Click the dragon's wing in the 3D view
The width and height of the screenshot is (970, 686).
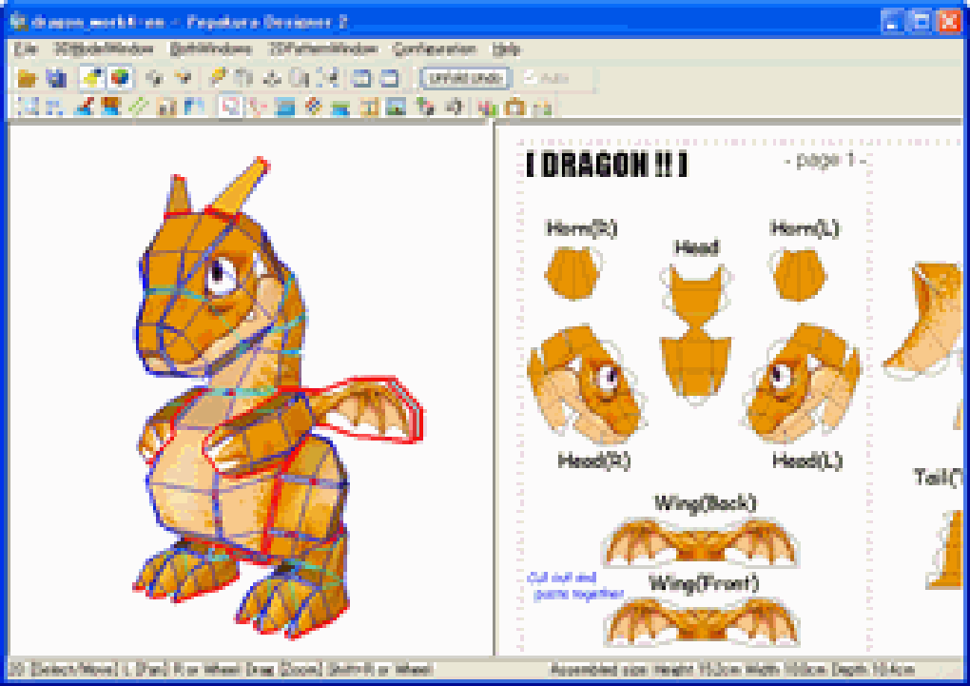click(371, 410)
